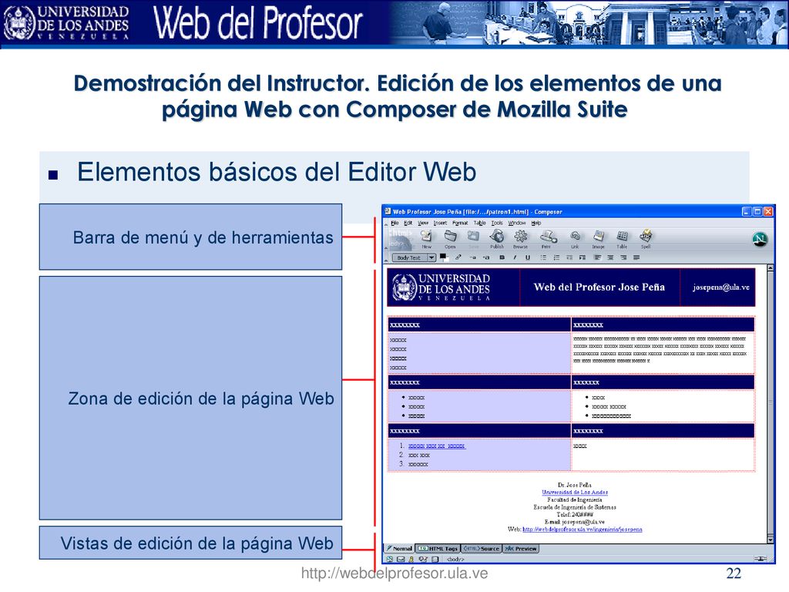Open the Table menu
This screenshot has height=592, width=789.
pos(479,223)
